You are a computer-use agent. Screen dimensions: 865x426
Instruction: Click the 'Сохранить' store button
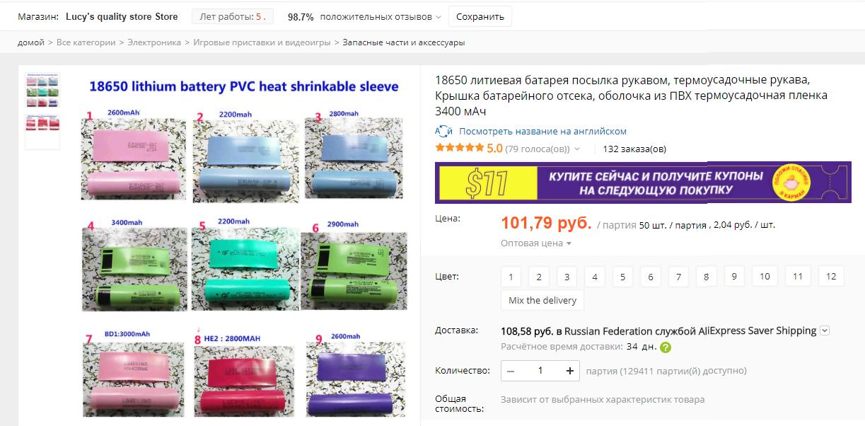[480, 17]
